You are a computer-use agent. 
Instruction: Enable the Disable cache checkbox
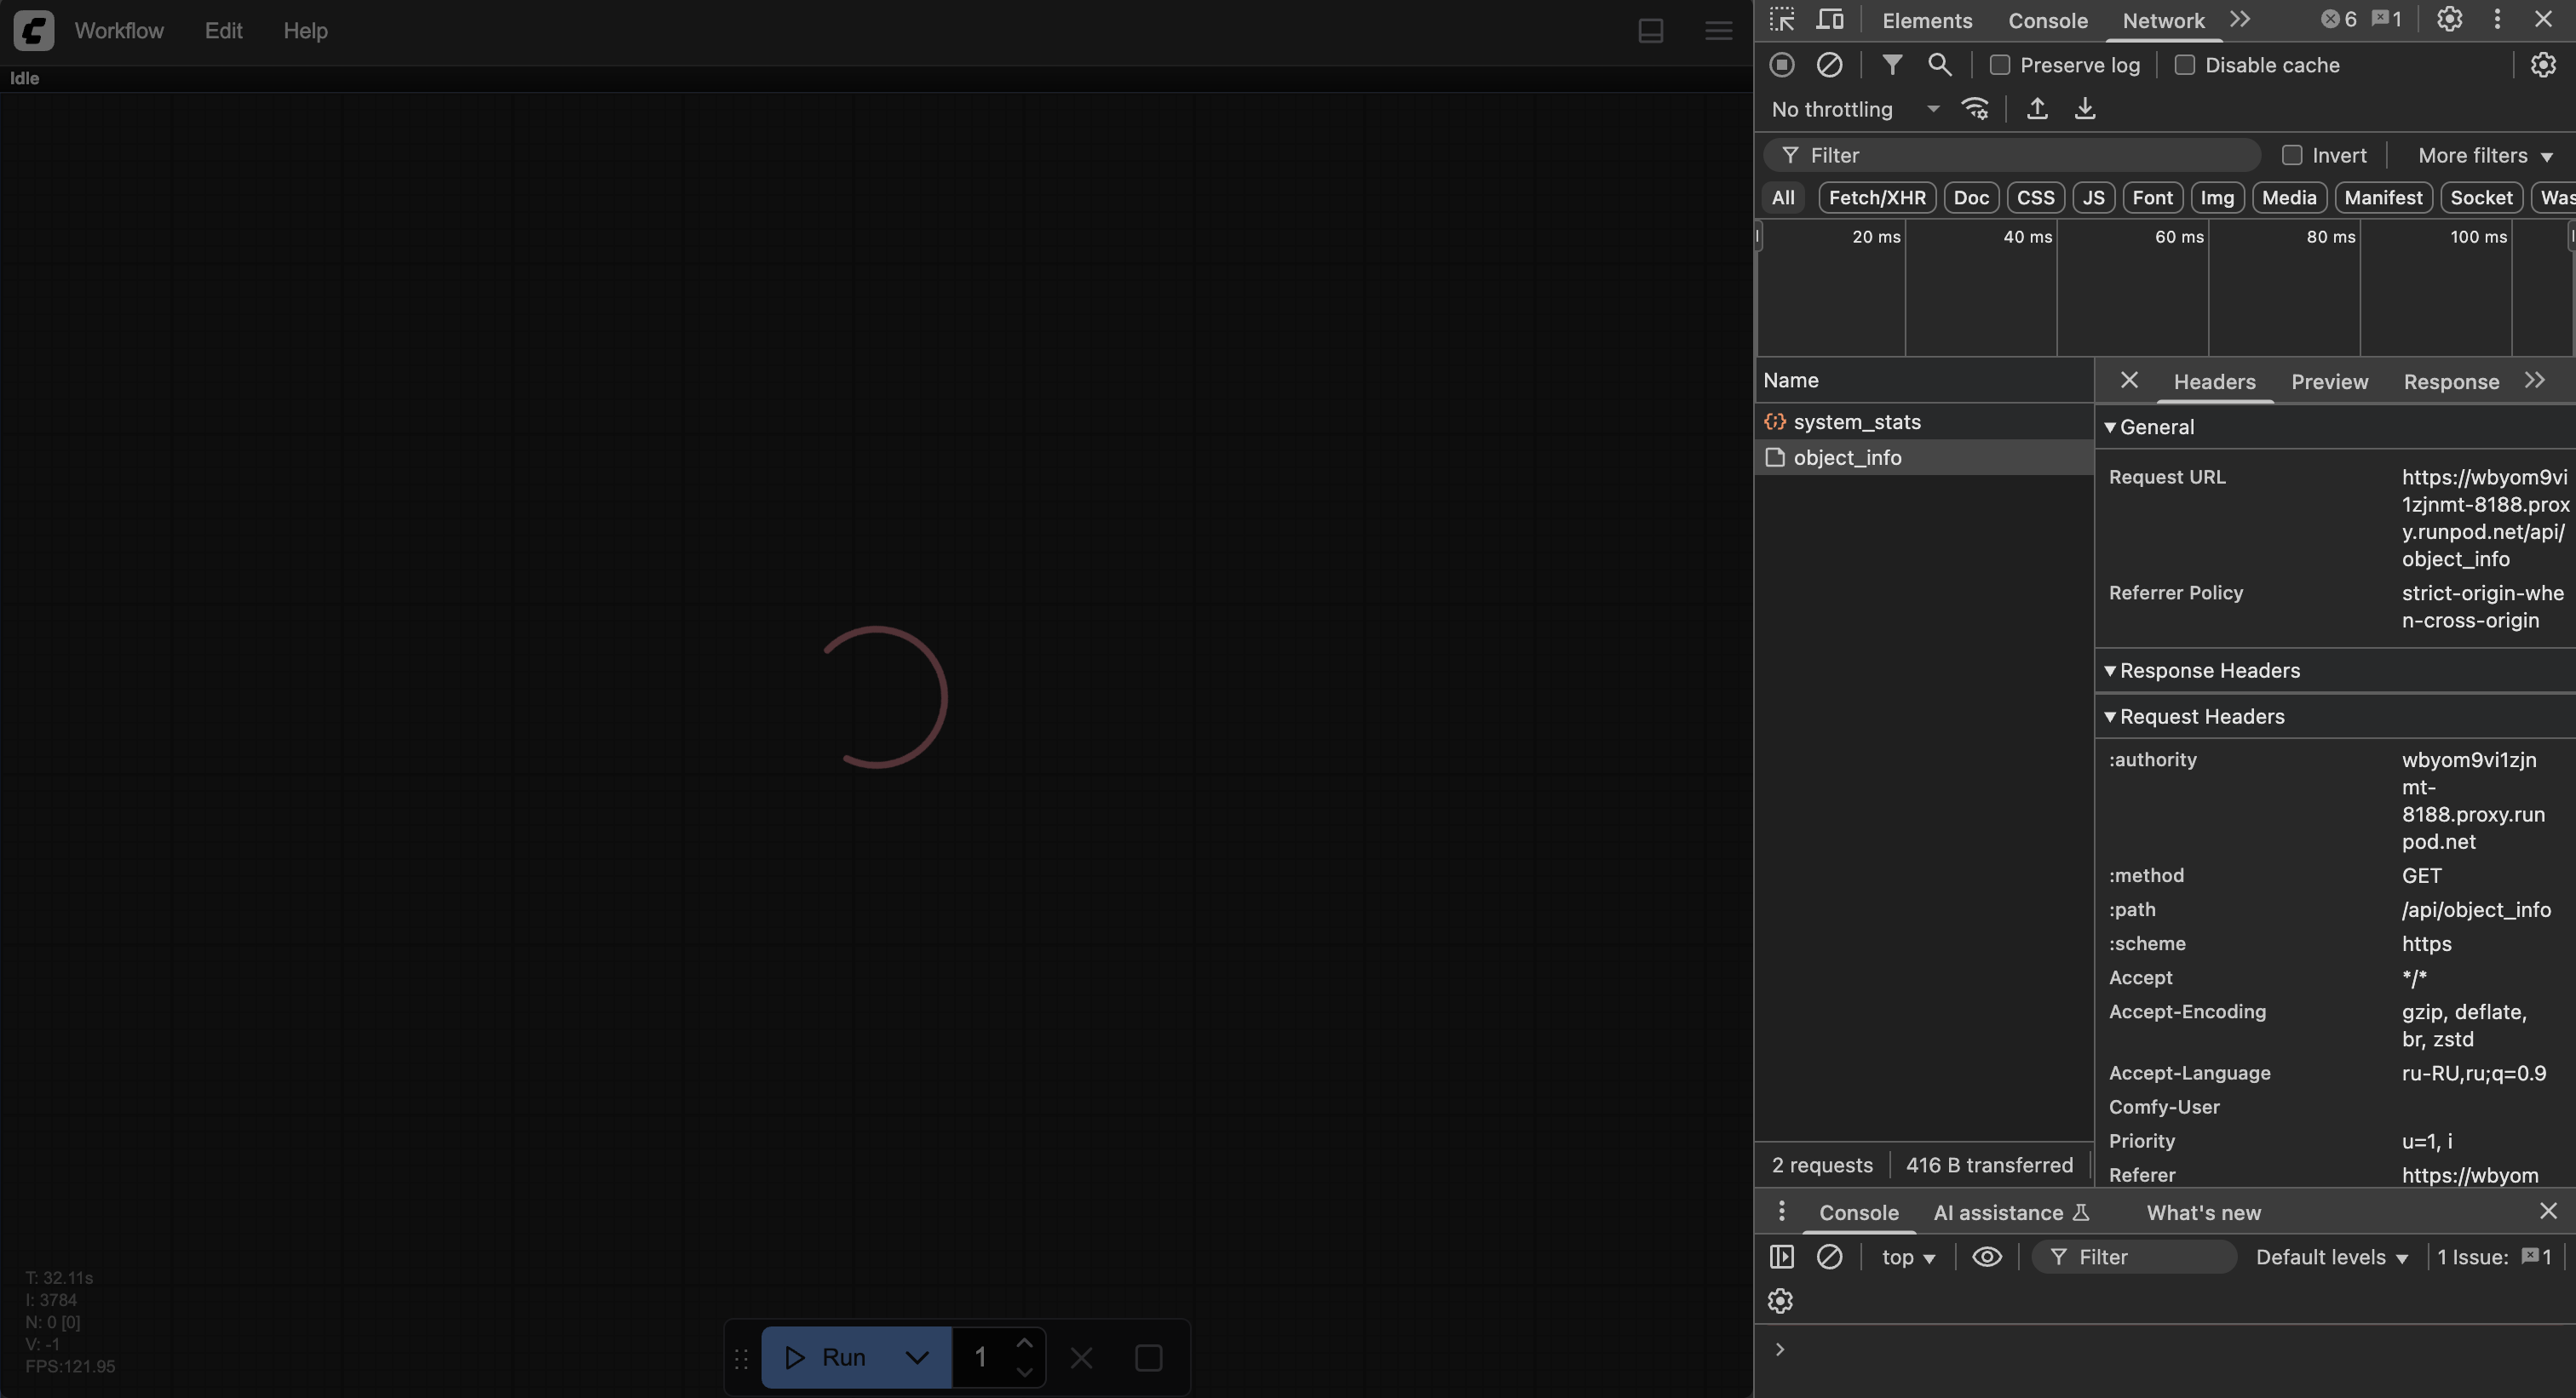(x=2185, y=65)
